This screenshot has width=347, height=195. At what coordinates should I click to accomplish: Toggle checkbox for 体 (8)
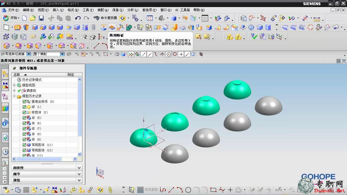24,134
